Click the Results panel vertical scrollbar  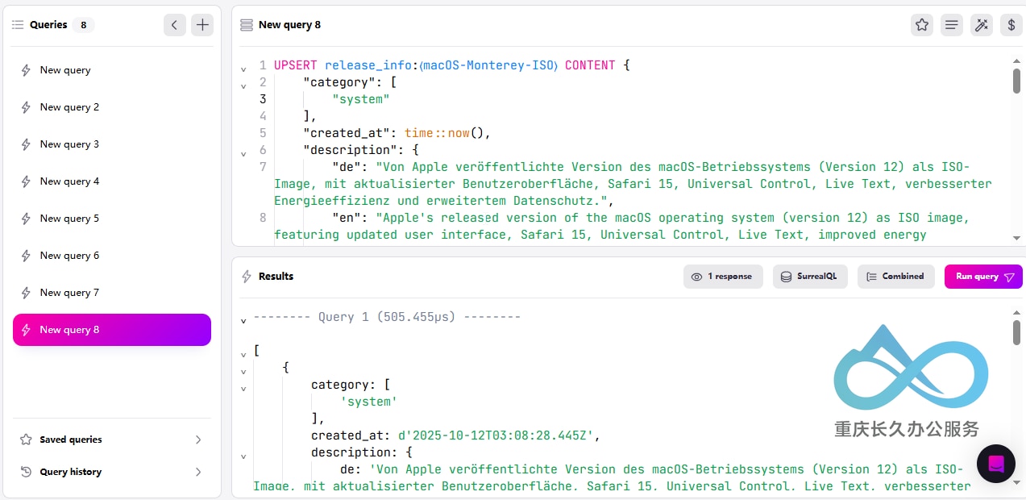[x=1016, y=332]
